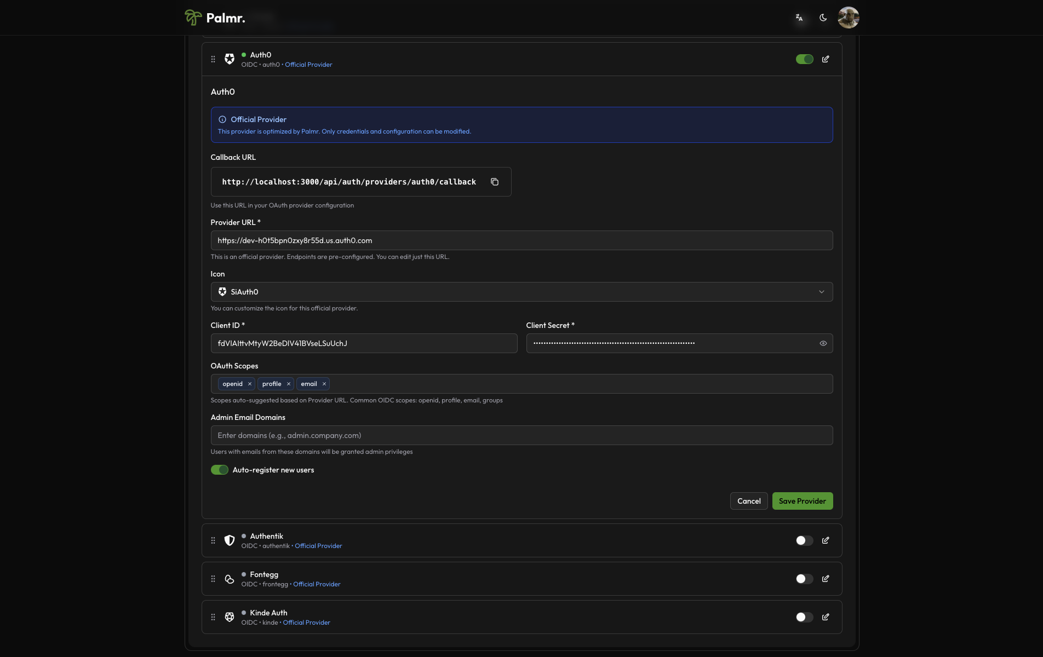Copy the callback URL
Viewport: 1043px width, 657px height.
tap(495, 182)
